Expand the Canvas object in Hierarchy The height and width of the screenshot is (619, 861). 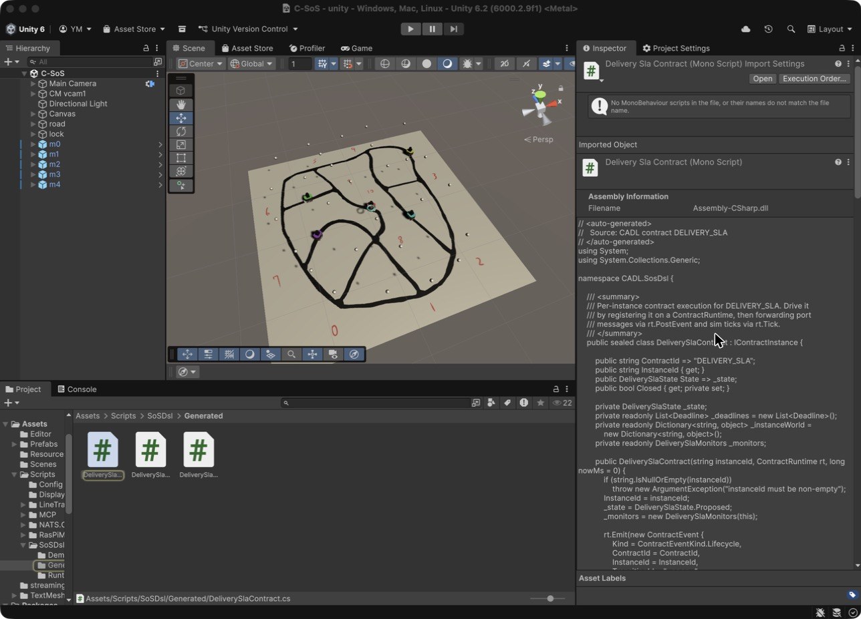pos(33,114)
